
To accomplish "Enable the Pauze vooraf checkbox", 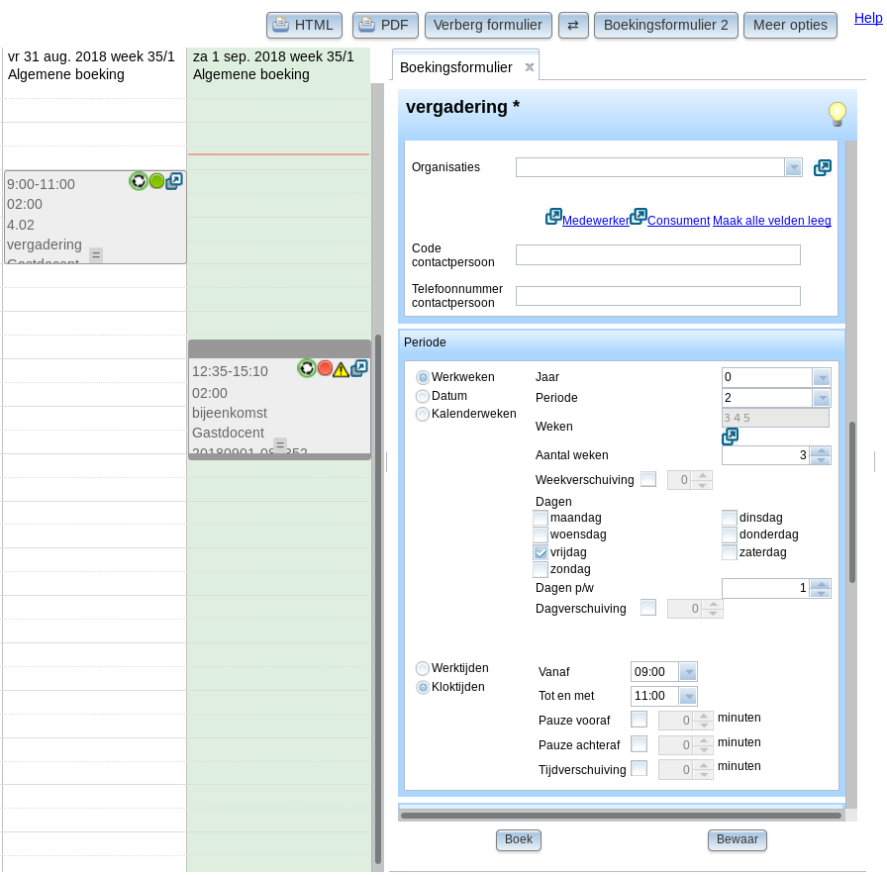I will coord(640,719).
